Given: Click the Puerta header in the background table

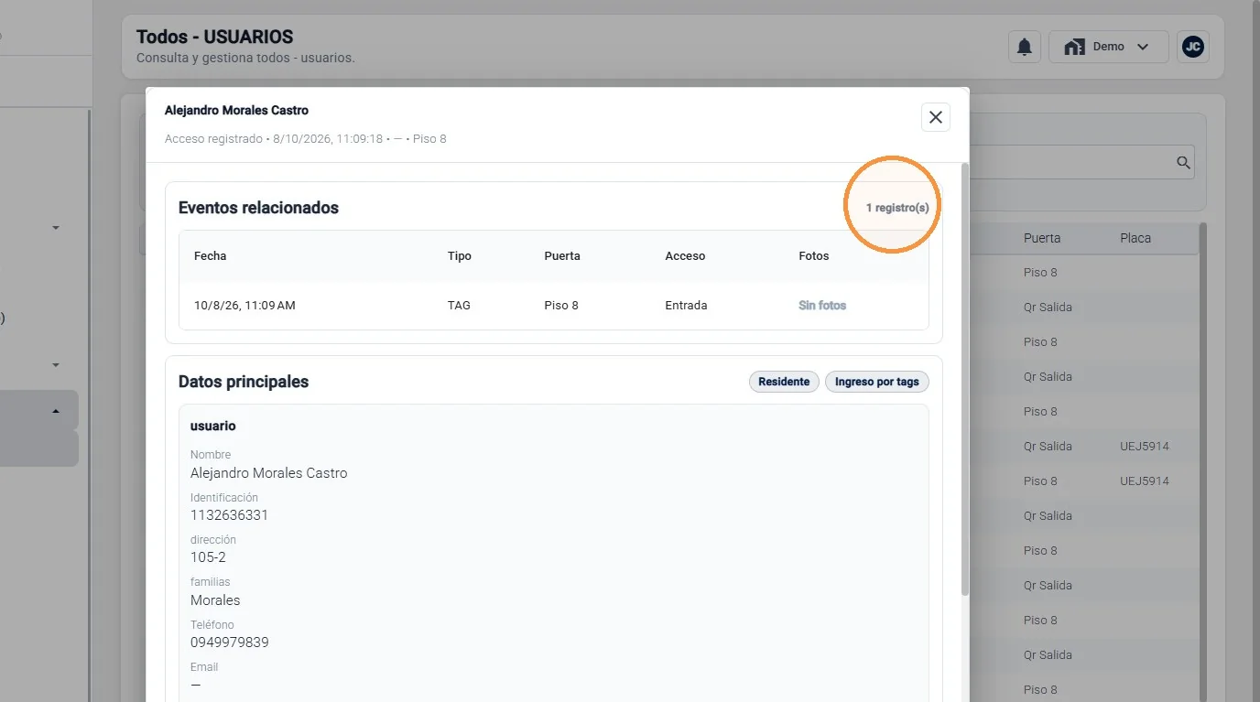Looking at the screenshot, I should pos(1042,238).
